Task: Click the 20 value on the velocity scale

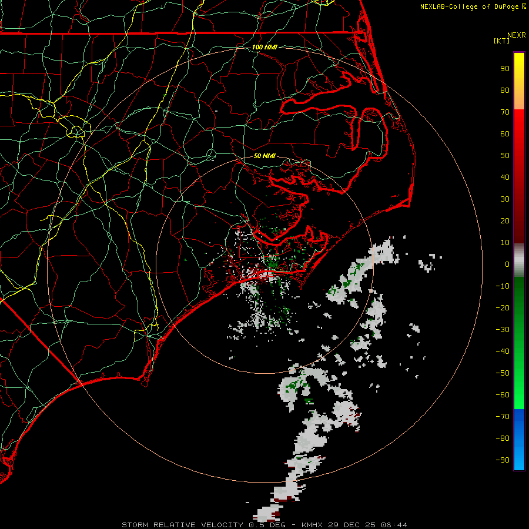Action: (x=505, y=220)
